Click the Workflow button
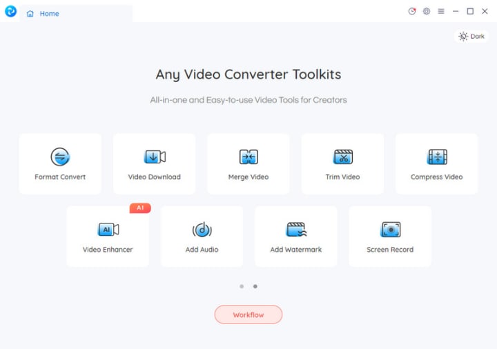This screenshot has height=349, width=497. 248,315
